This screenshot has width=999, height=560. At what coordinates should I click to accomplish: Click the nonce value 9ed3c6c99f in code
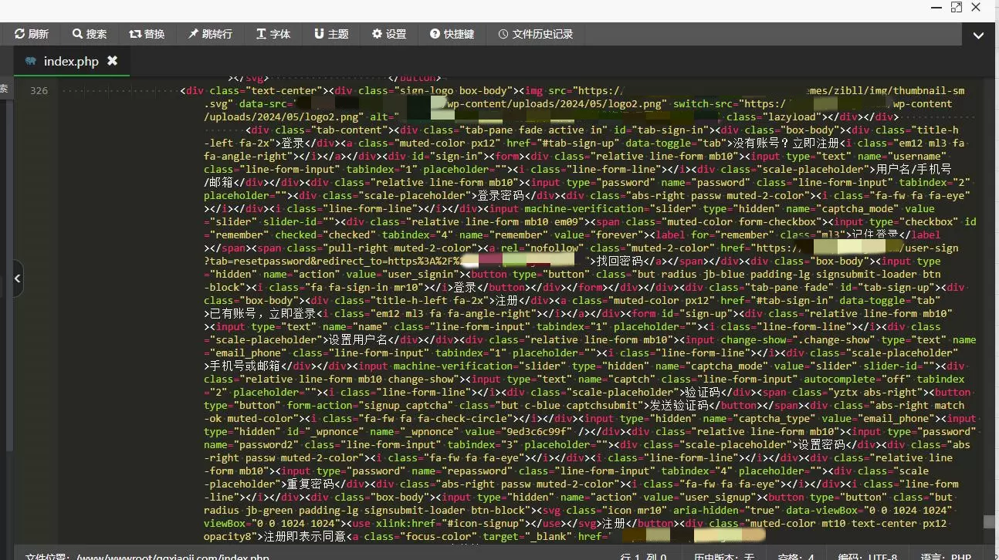click(537, 432)
